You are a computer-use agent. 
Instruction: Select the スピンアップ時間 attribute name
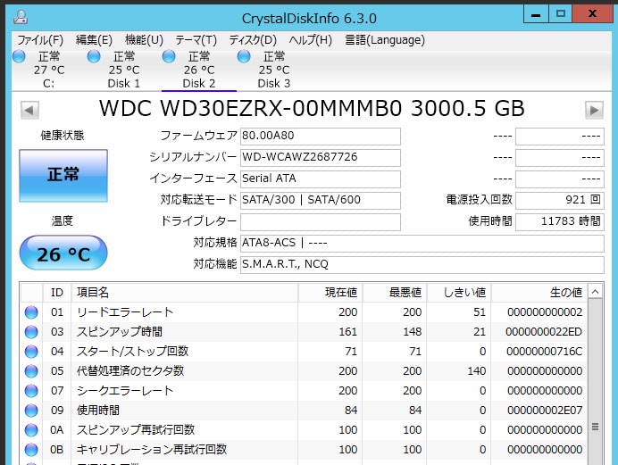click(x=120, y=332)
